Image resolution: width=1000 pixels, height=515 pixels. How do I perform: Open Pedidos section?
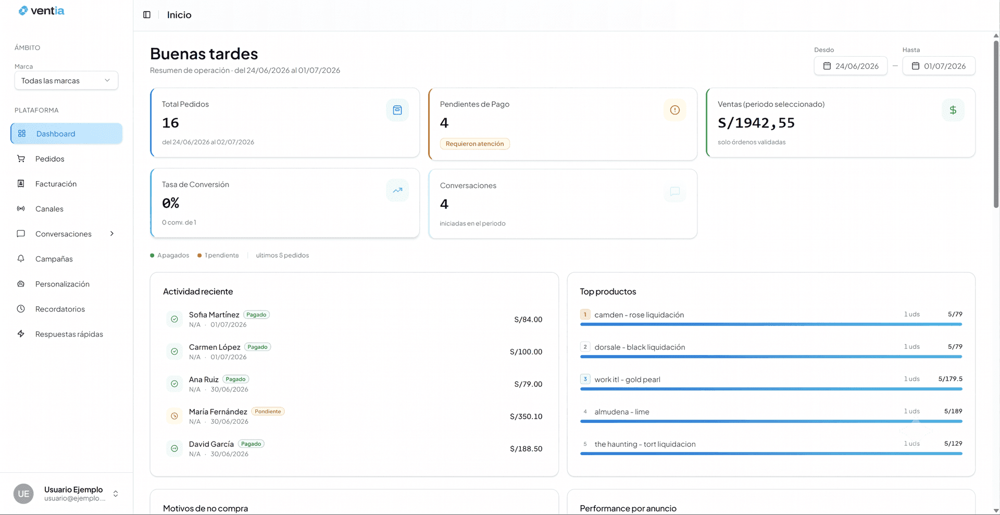coord(67,159)
